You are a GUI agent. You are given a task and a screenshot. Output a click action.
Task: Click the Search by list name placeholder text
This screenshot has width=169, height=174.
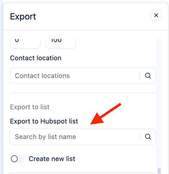tap(45, 137)
